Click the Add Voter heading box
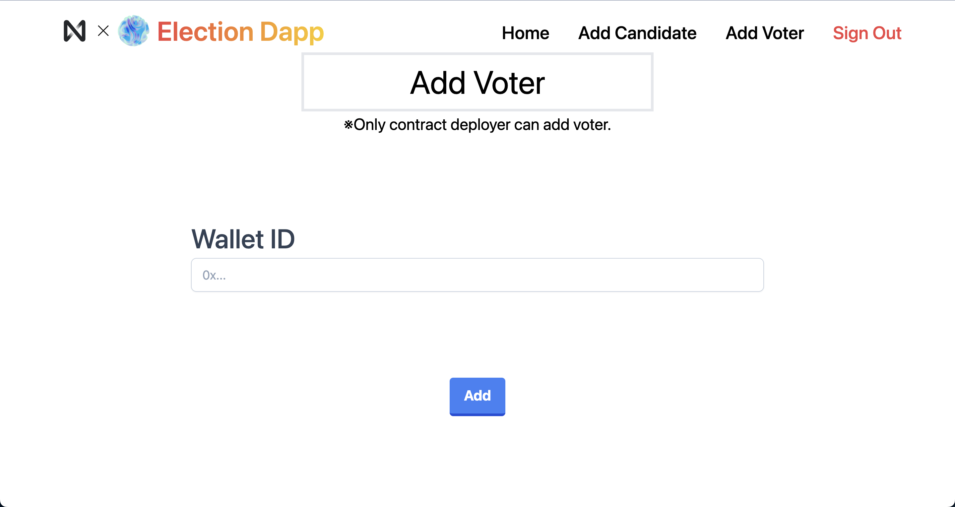 [x=477, y=82]
